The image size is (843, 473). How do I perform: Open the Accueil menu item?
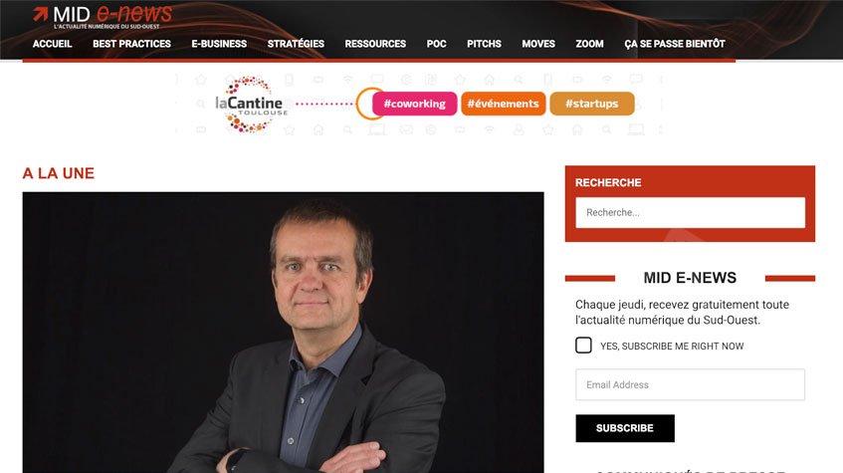point(52,44)
